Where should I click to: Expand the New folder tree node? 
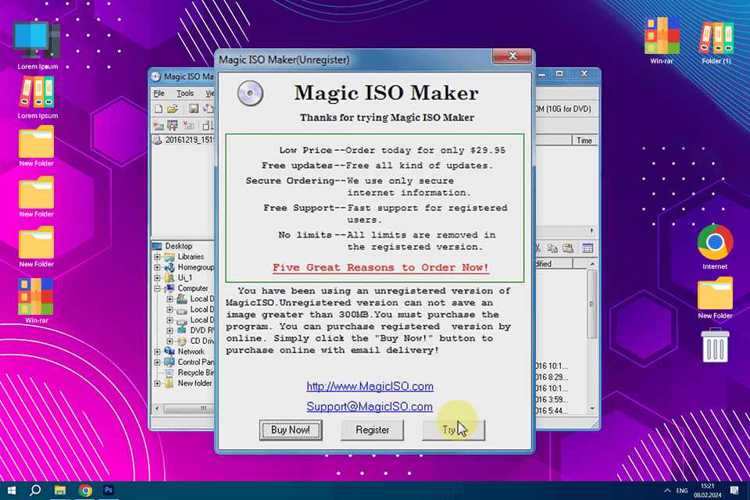click(157, 384)
